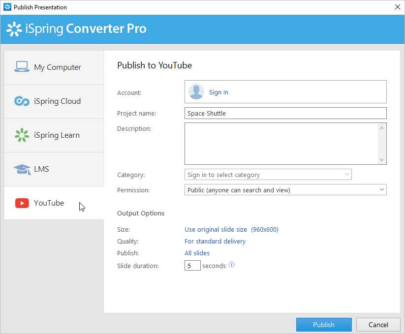Click the Publish Presentation title bar icon
Screen dimensions: 405x334
[x=7, y=7]
